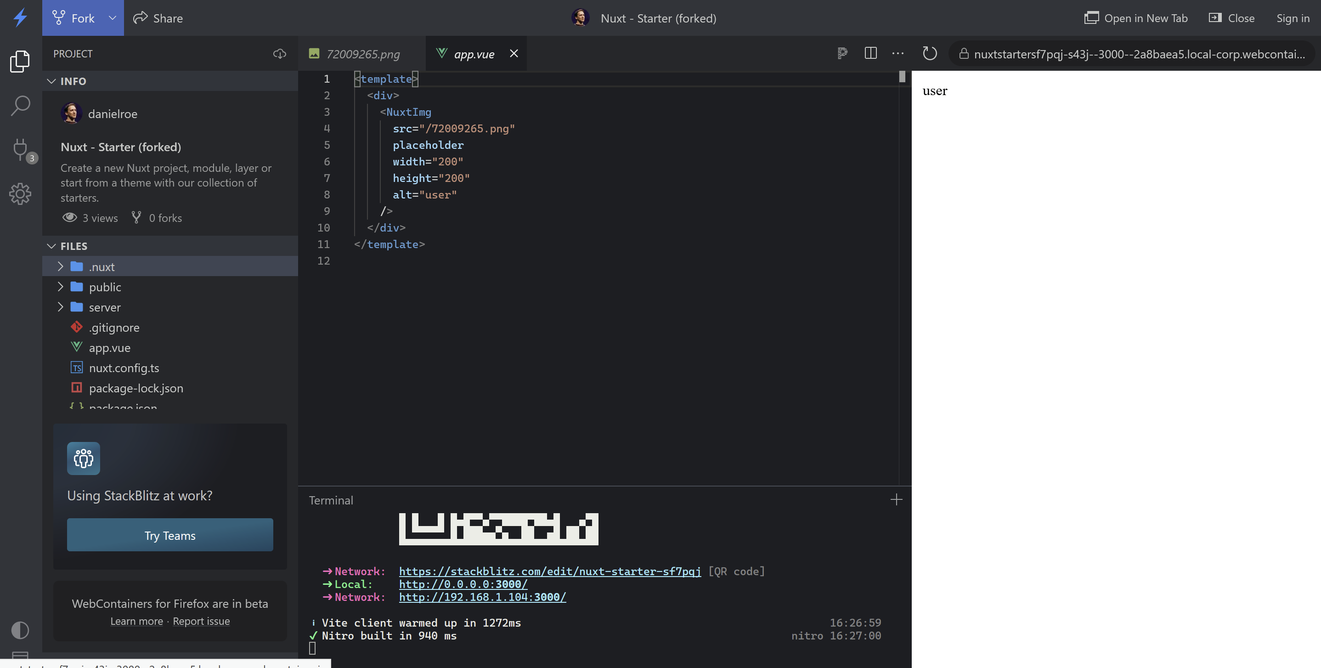Add a new terminal with plus icon

coord(897,499)
